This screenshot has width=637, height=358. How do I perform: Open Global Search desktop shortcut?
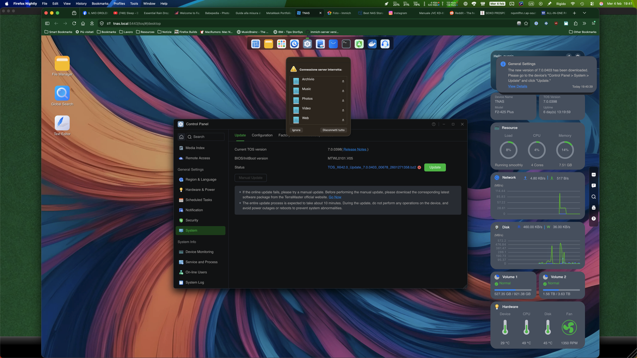[x=62, y=96]
